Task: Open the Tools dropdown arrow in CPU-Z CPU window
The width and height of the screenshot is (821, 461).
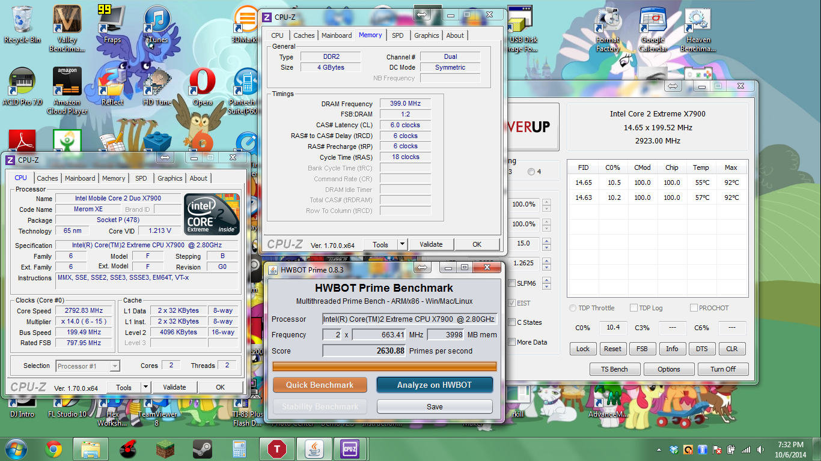Action: (x=145, y=388)
